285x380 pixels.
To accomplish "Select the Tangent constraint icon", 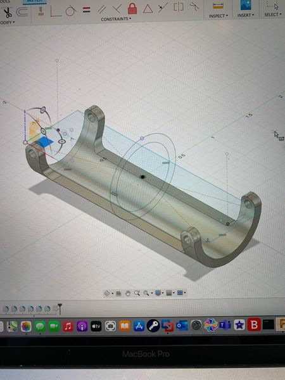I will (70, 11).
